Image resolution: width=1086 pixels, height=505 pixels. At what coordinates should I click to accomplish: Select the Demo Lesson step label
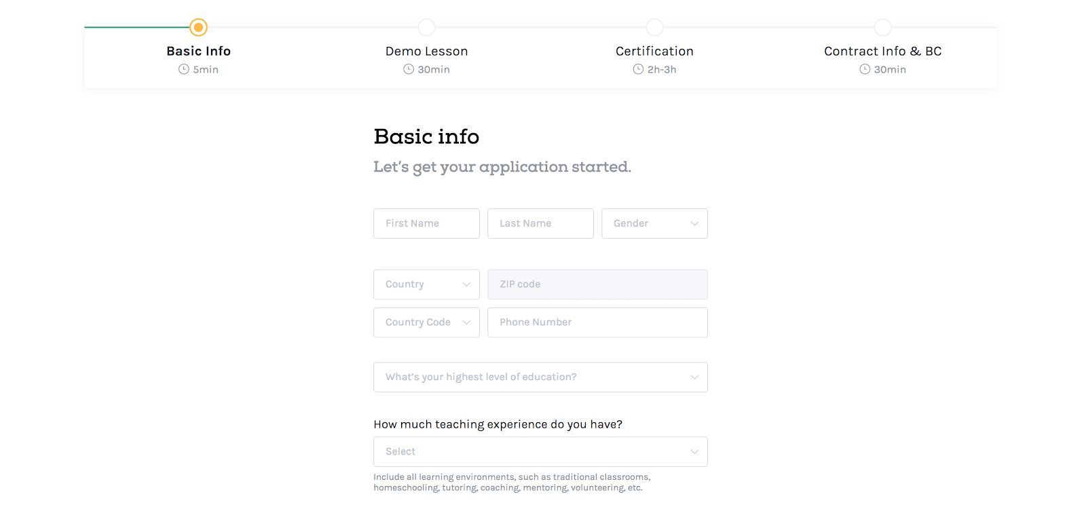tap(426, 52)
